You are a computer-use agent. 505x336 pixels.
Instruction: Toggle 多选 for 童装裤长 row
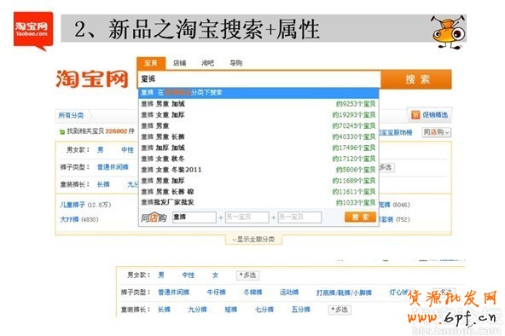(x=340, y=310)
